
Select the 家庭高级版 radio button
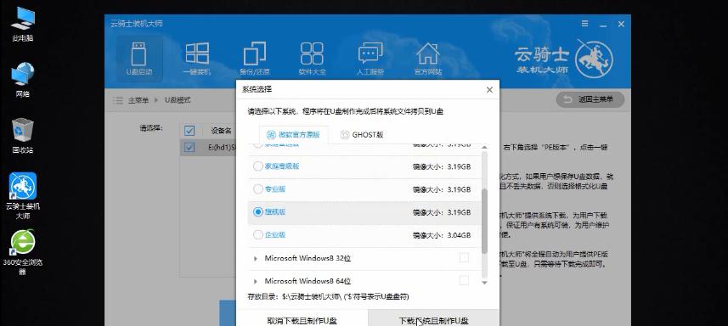(258, 166)
